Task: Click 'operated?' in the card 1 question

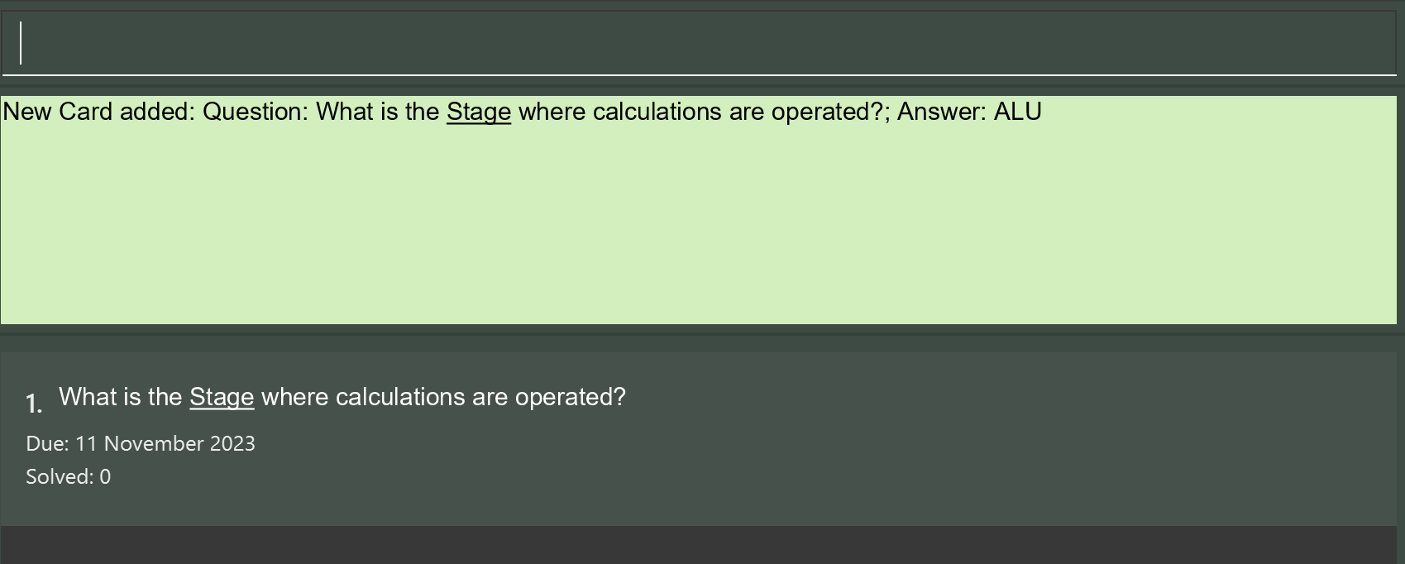Action: tap(571, 398)
